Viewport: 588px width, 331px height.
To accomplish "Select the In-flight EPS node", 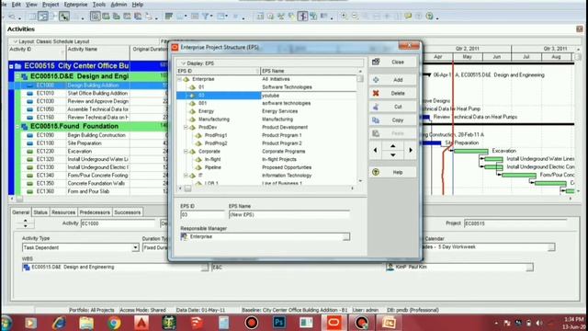I will tap(266, 159).
